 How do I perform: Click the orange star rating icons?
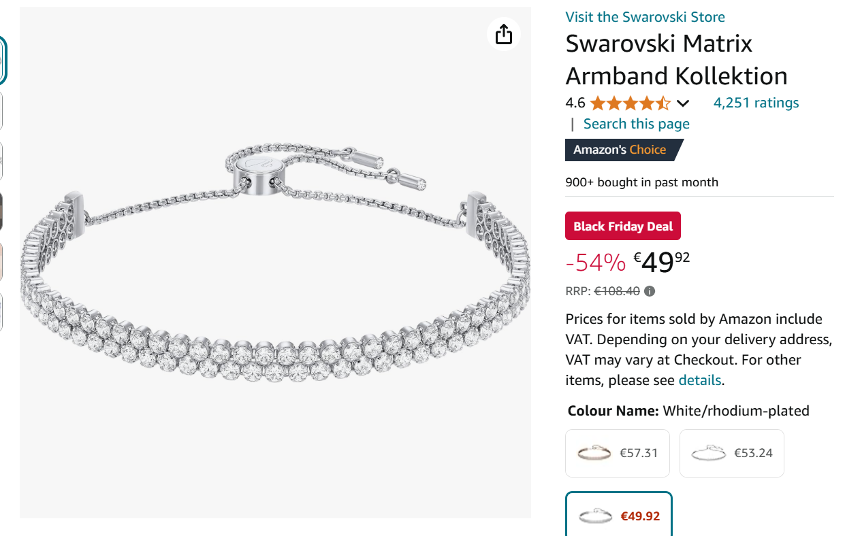pyautogui.click(x=630, y=103)
